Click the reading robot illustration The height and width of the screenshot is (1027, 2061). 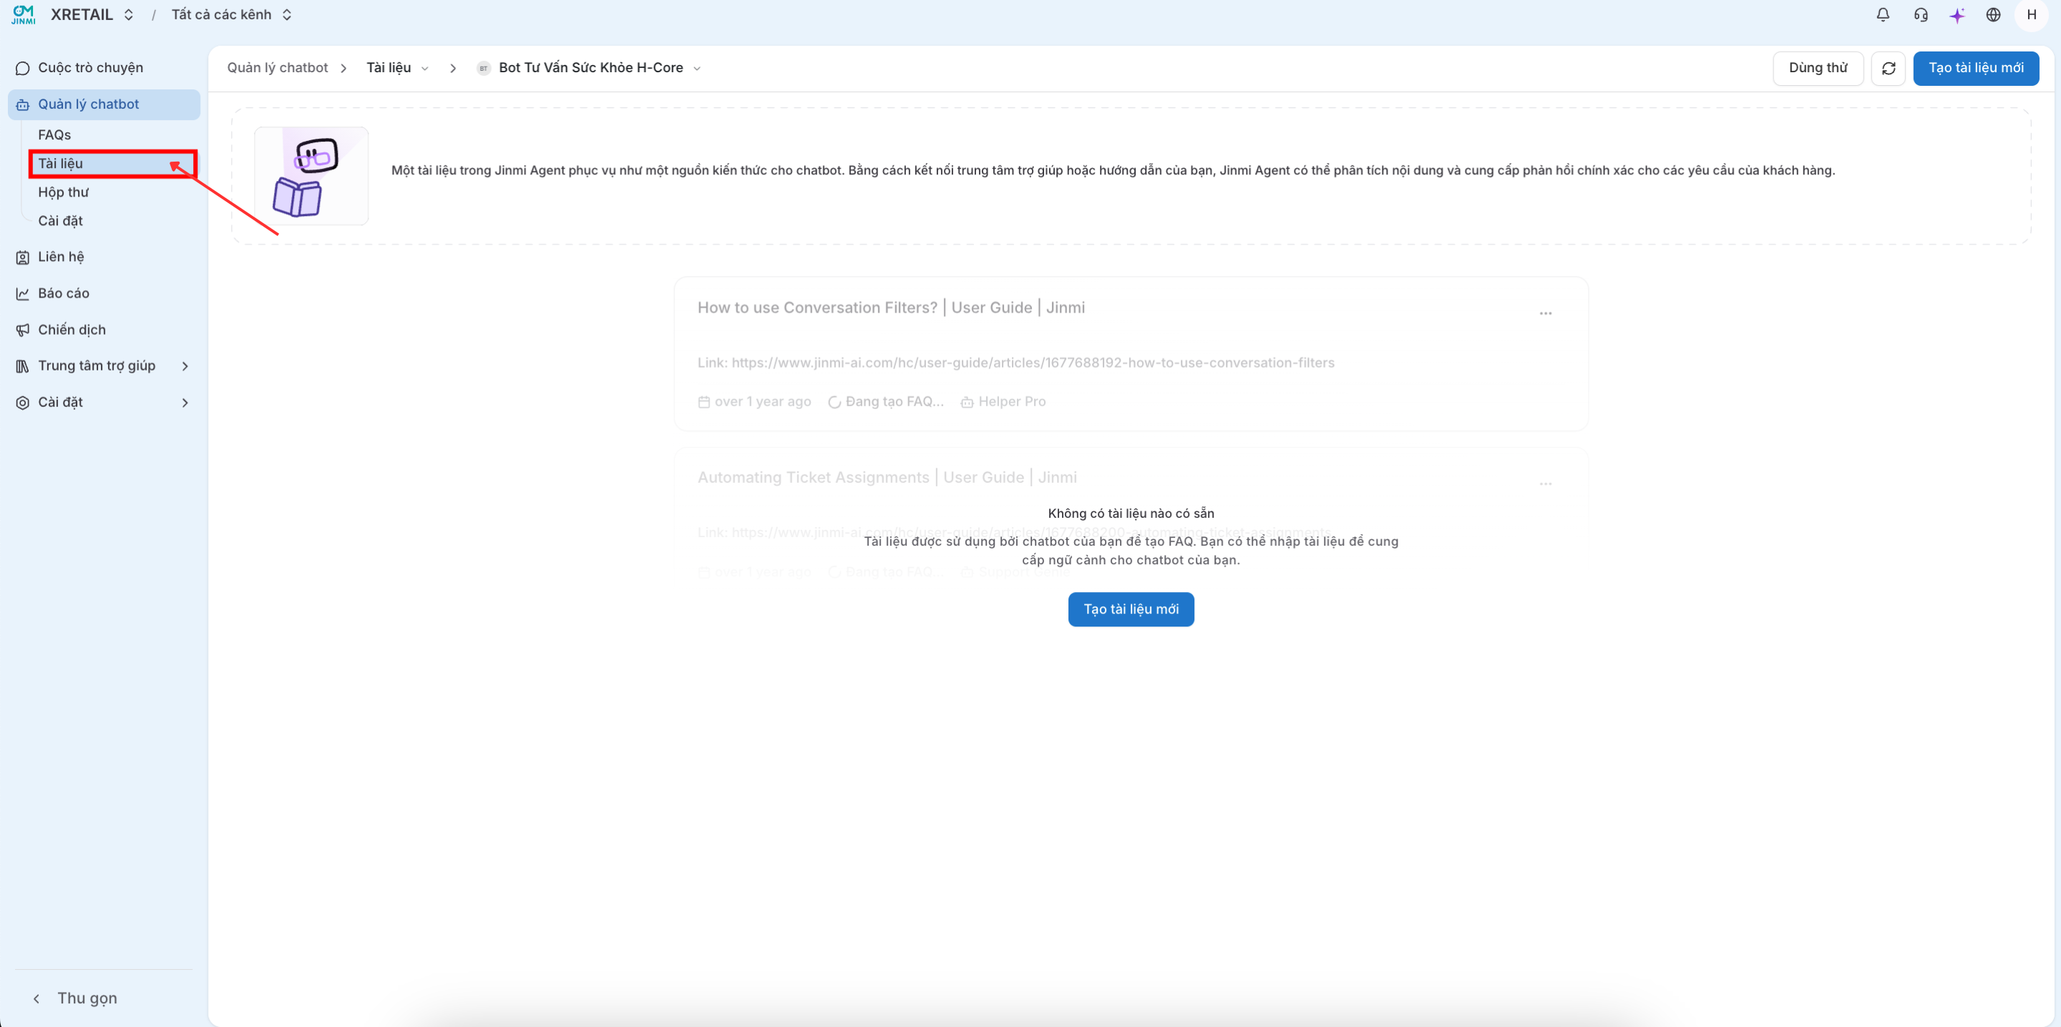(311, 176)
